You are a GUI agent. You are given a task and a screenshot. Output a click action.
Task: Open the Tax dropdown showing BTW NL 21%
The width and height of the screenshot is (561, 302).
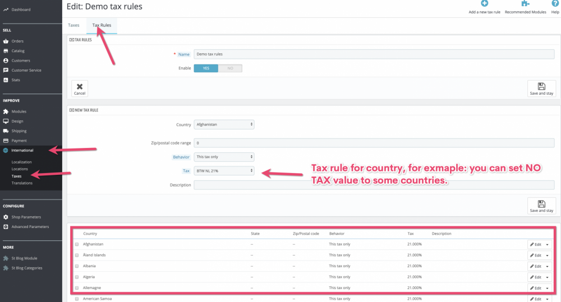coord(224,171)
